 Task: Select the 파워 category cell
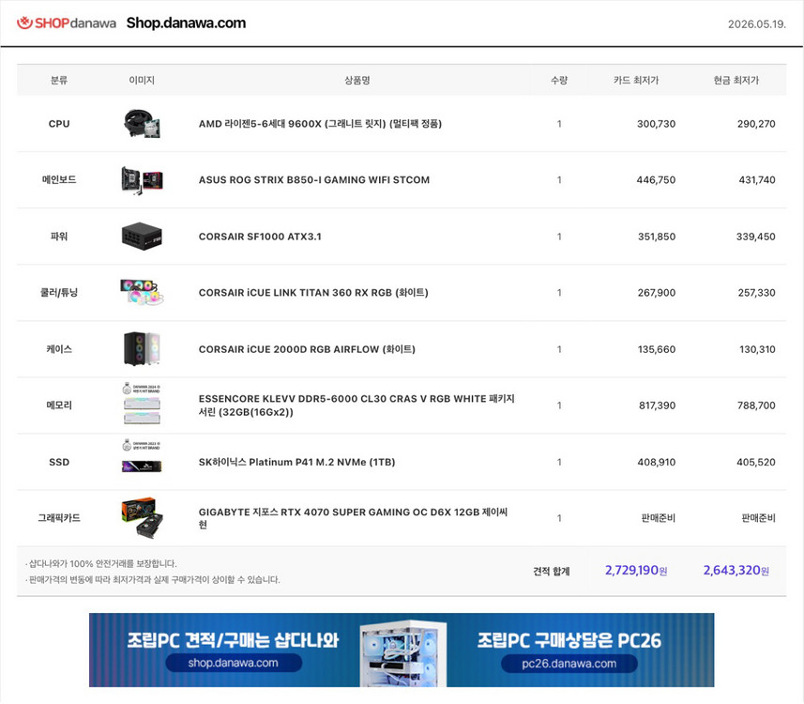click(x=59, y=236)
